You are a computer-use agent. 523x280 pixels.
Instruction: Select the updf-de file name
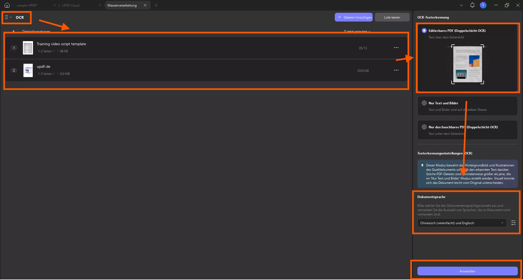(44, 66)
